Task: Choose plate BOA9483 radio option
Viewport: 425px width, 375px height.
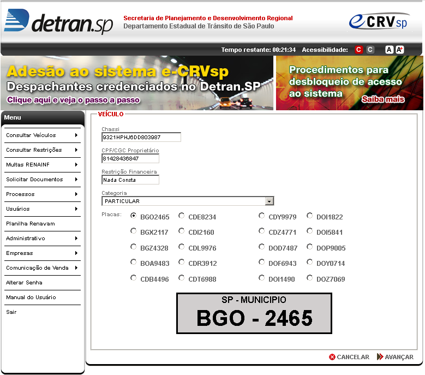Action: pos(133,262)
